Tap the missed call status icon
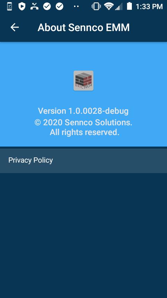 pyautogui.click(x=34, y=7)
